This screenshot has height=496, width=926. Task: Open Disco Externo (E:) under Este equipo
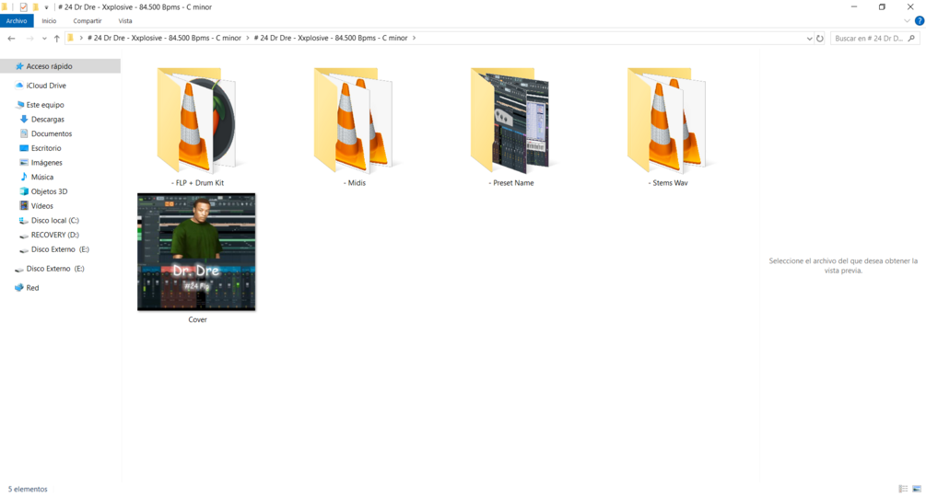(60, 249)
